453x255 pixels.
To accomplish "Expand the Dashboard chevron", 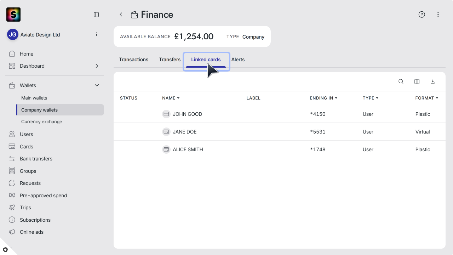I will click(x=97, y=66).
